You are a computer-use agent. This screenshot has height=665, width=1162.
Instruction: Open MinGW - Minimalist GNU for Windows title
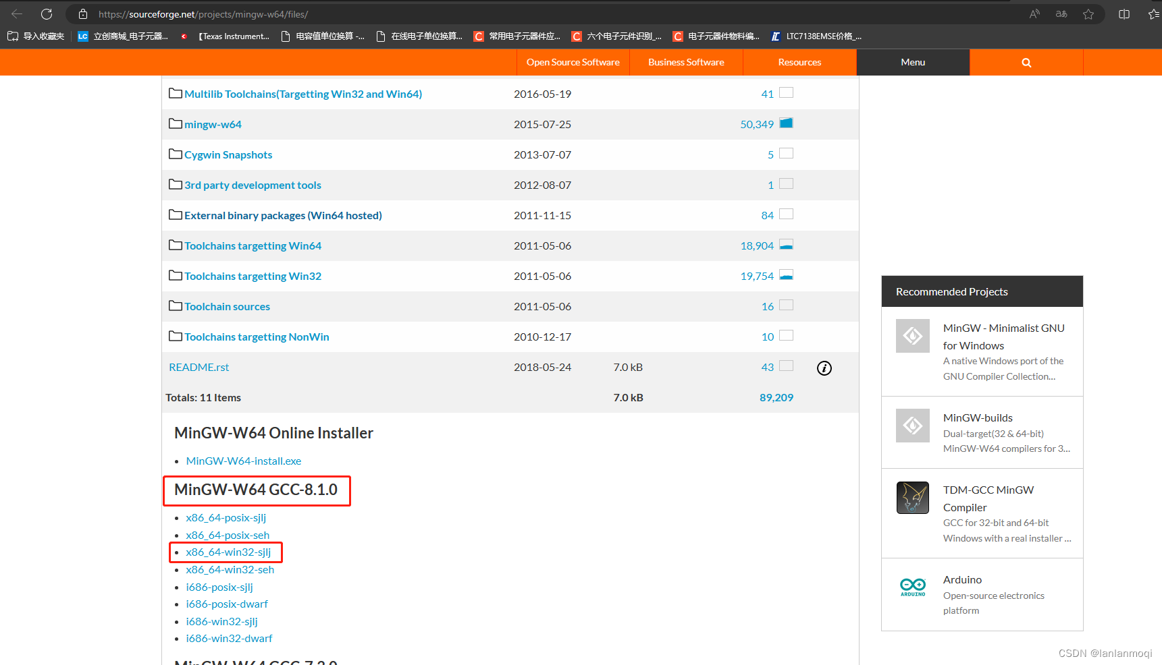pyautogui.click(x=1003, y=337)
